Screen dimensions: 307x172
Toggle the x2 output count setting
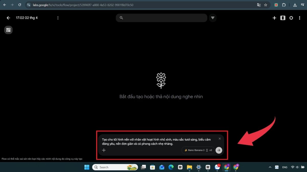pos(210,150)
